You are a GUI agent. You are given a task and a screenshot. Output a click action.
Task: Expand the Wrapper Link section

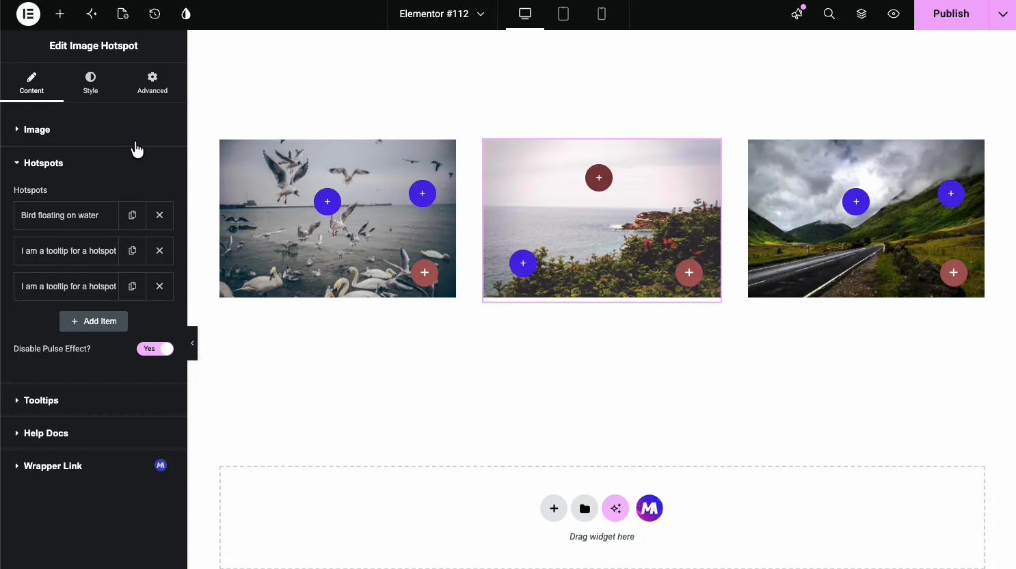tap(94, 466)
